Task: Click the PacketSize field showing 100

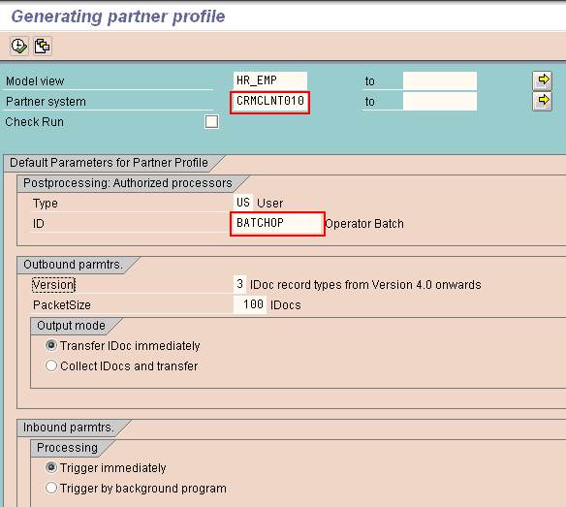Action: (250, 304)
